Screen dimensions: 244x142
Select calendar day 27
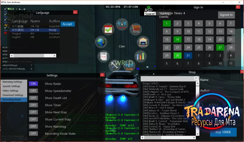pos(220,47)
